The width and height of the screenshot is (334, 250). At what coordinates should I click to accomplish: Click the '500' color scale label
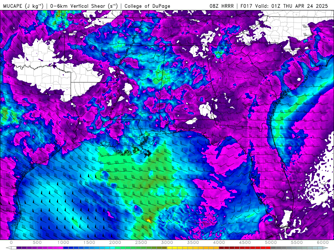pos(37,242)
